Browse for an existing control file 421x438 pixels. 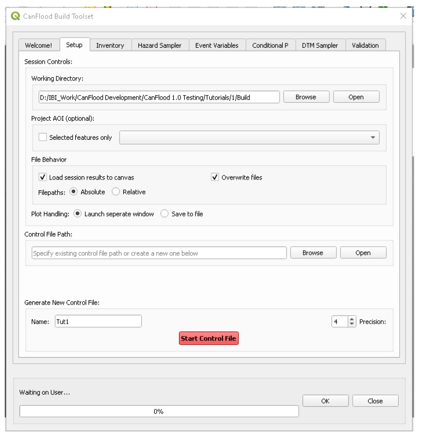pos(313,253)
